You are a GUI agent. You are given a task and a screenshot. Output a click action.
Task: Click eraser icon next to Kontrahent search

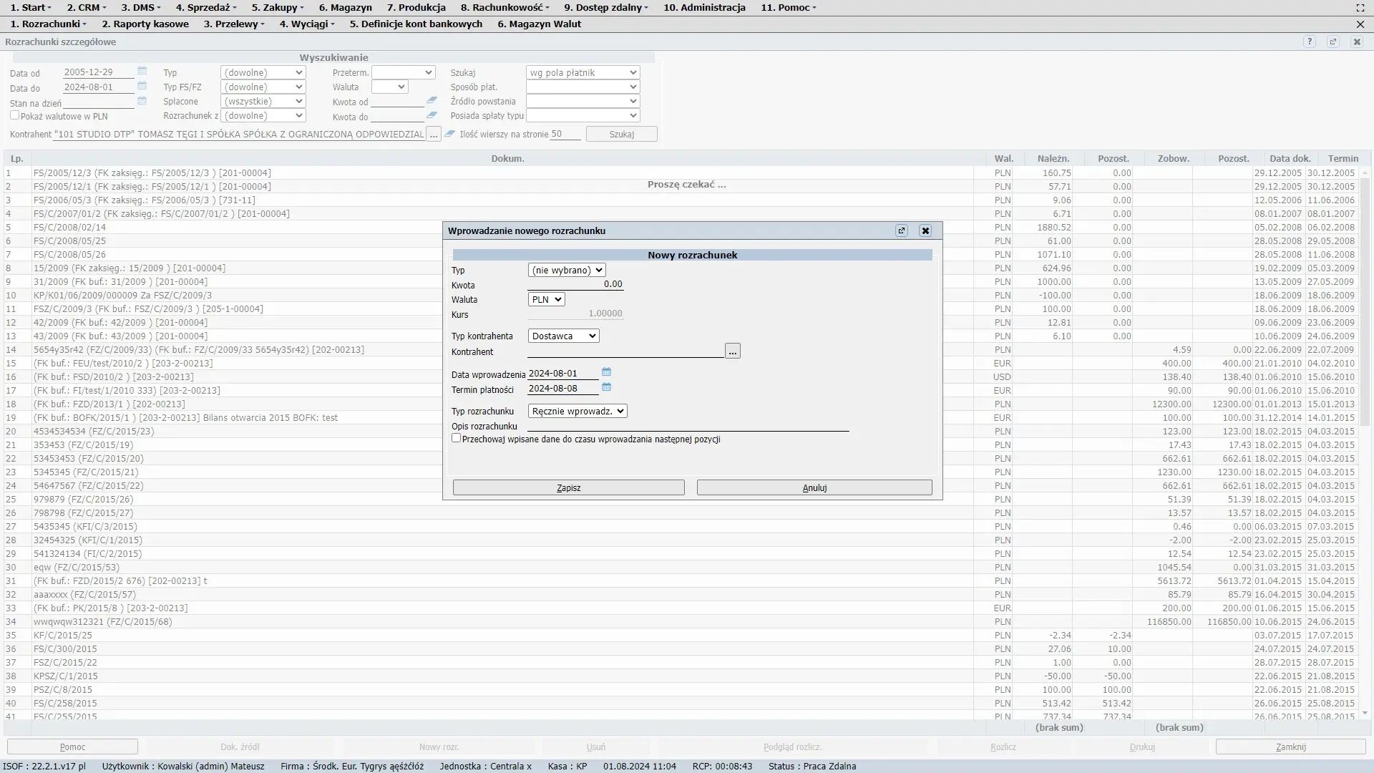(x=449, y=134)
